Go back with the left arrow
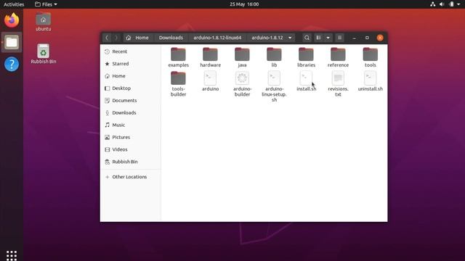465x261 pixels. click(x=107, y=38)
